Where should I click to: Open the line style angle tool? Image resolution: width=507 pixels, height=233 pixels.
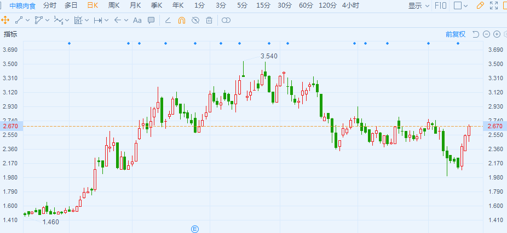click(x=168, y=20)
